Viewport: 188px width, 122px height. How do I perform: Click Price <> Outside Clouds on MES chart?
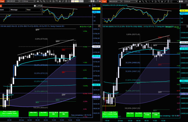click(9, 113)
